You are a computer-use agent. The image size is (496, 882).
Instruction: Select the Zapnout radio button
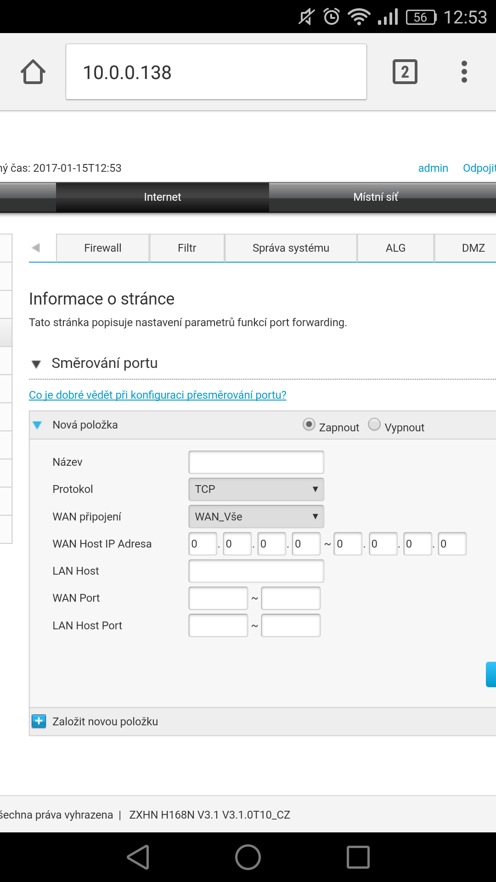coord(309,424)
